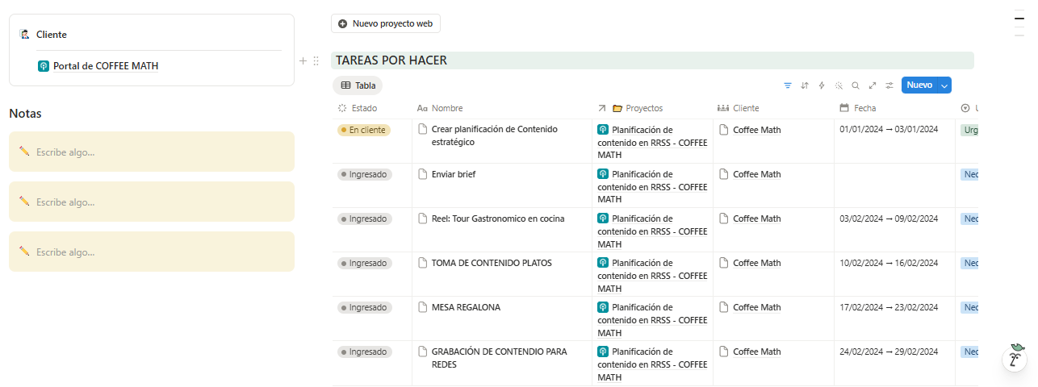Open database full page via expand arrows

pyautogui.click(x=873, y=85)
